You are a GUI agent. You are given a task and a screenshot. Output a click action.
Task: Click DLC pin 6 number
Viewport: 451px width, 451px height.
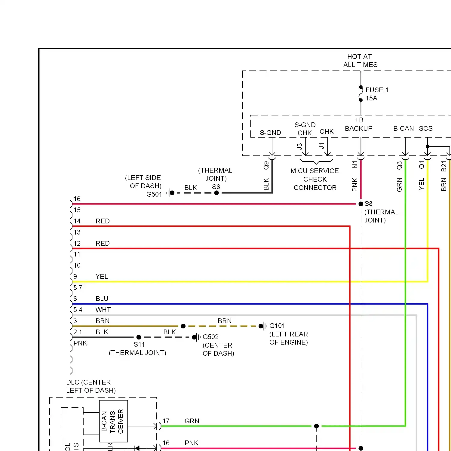pos(75,299)
